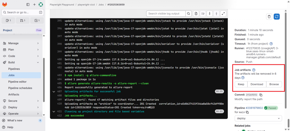Collapse 'Cleaning up project directory' section
Screen dimensions: 290x131
tap(54, 111)
